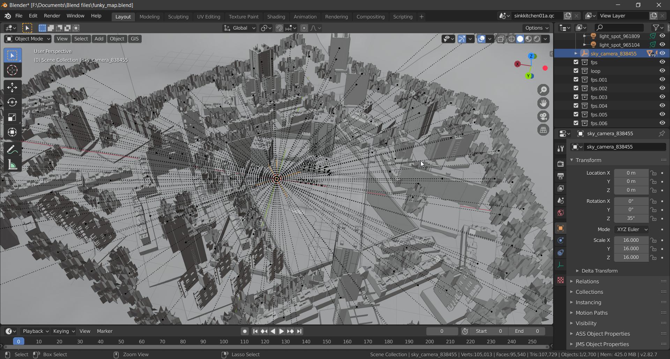Click the viewport Add menu button

[x=99, y=39]
